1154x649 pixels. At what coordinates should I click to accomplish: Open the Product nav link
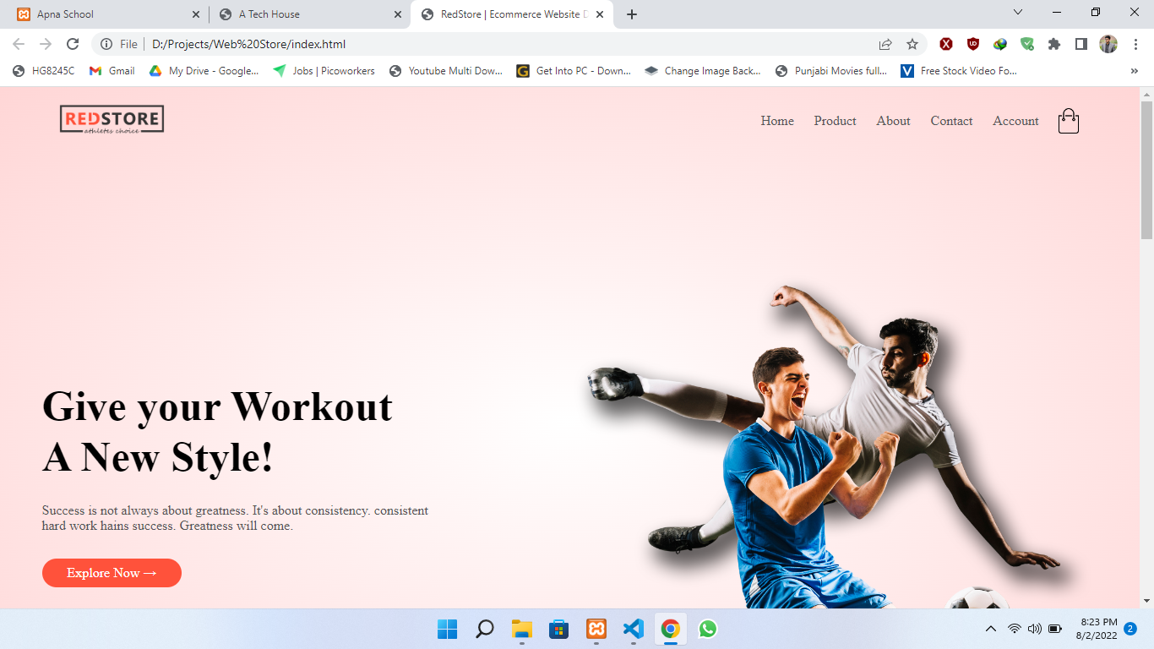[x=836, y=121]
